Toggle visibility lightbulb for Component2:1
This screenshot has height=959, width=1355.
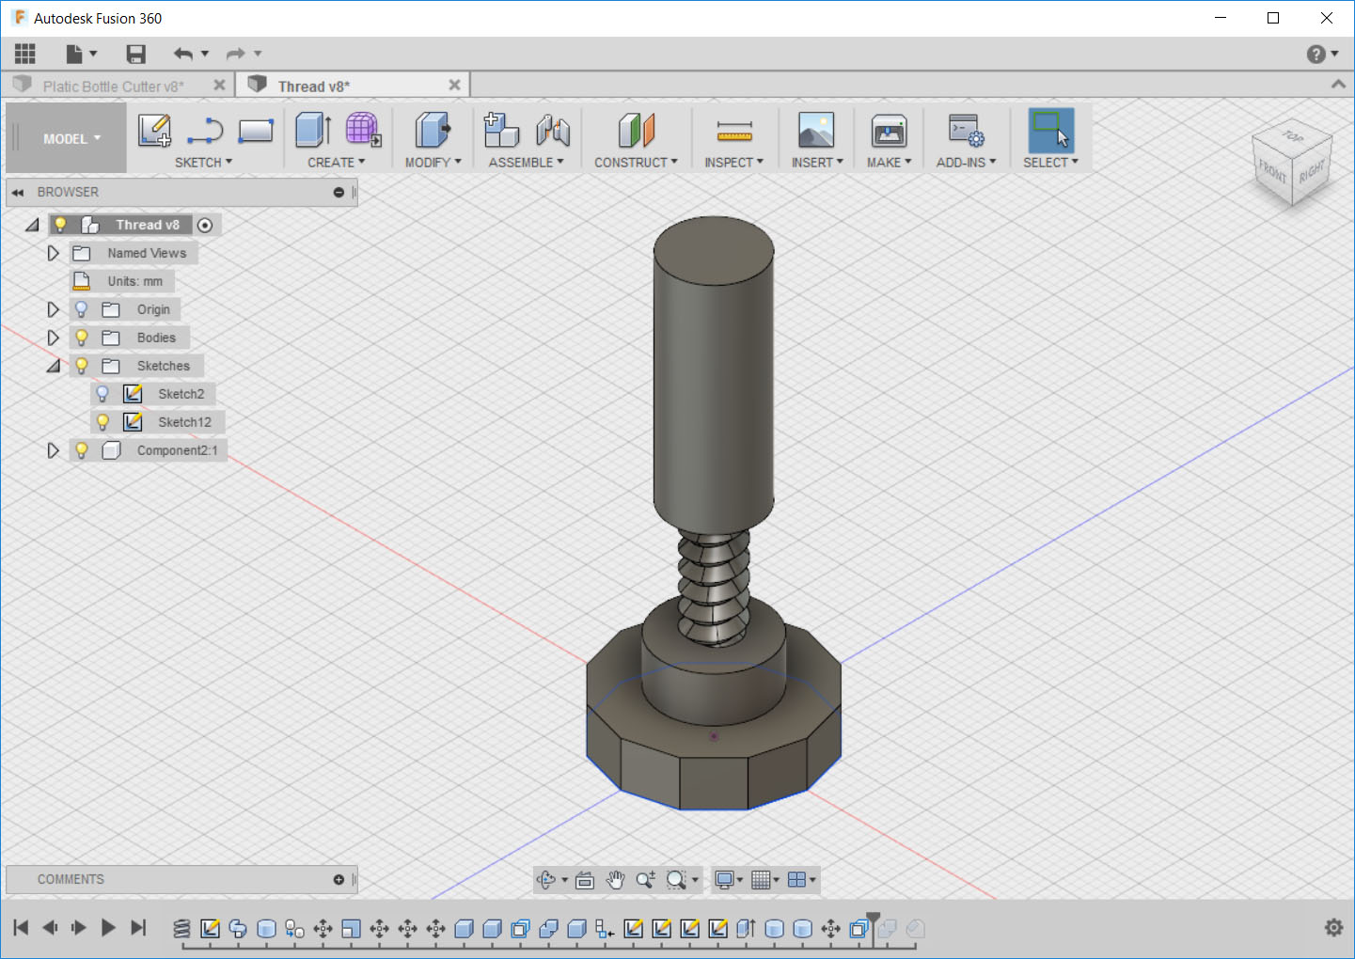(82, 450)
